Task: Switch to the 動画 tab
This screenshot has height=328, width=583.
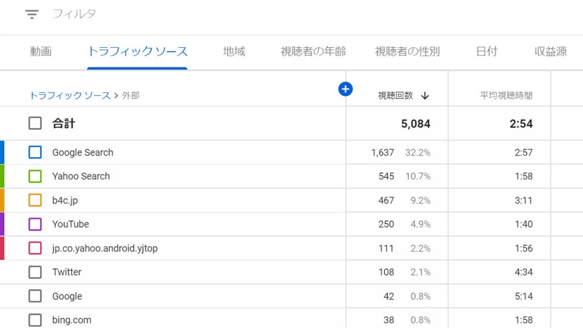Action: (41, 51)
